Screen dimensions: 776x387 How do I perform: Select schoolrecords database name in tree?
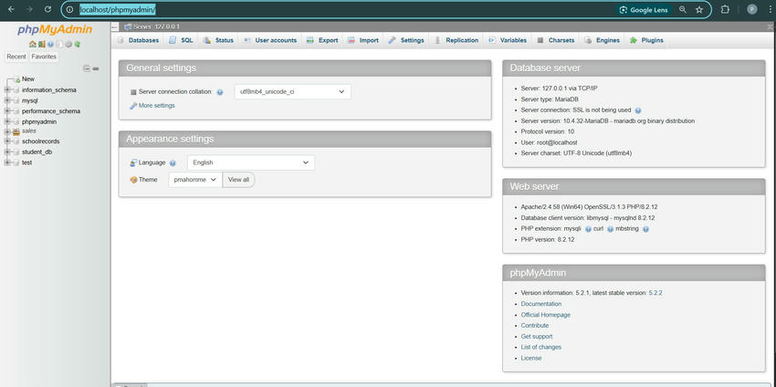(40, 141)
